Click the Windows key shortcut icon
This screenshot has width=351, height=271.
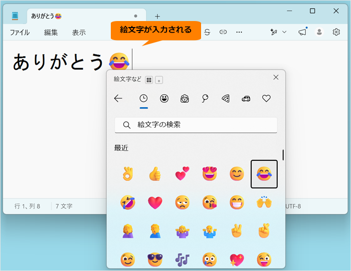pyautogui.click(x=149, y=80)
